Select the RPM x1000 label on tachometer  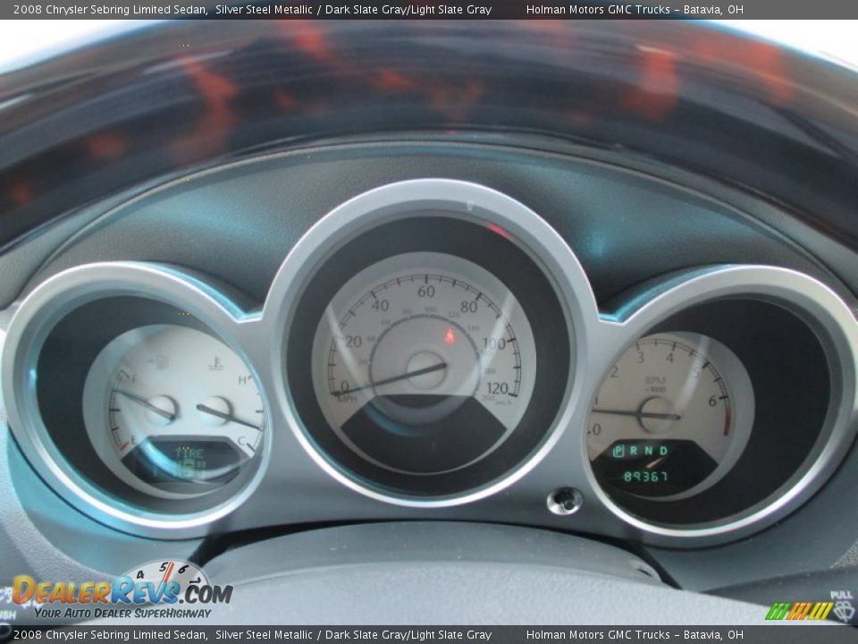(x=654, y=383)
